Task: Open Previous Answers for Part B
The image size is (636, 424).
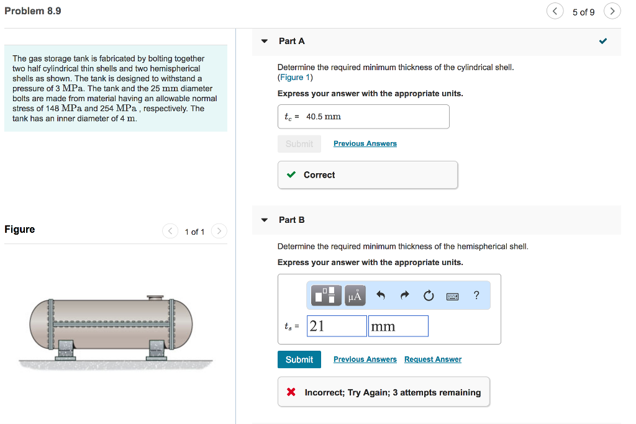Action: (365, 359)
